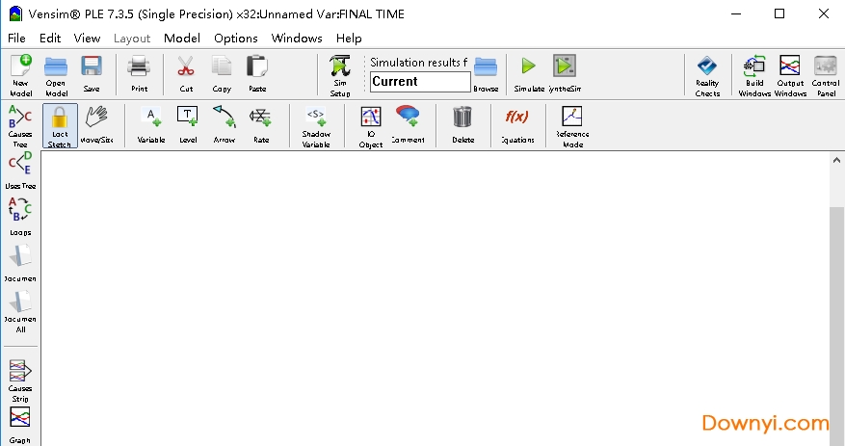Open the Equations editor tool

[x=516, y=123]
